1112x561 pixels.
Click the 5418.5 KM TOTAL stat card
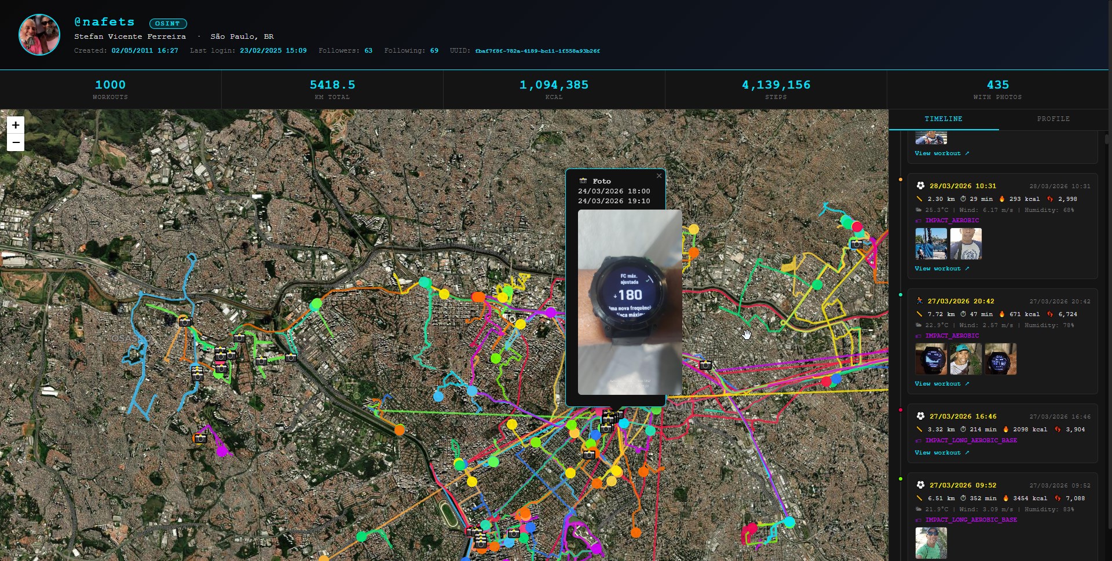coord(332,90)
